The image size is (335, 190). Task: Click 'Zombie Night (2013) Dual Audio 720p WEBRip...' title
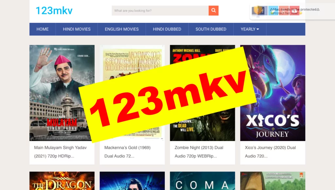pyautogui.click(x=199, y=152)
